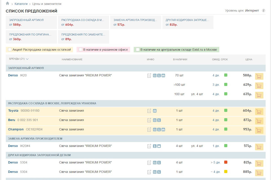Select the 'Другая кодировка' от 815р. tab
Viewport: 271px width, 180px height.
tap(188, 22)
